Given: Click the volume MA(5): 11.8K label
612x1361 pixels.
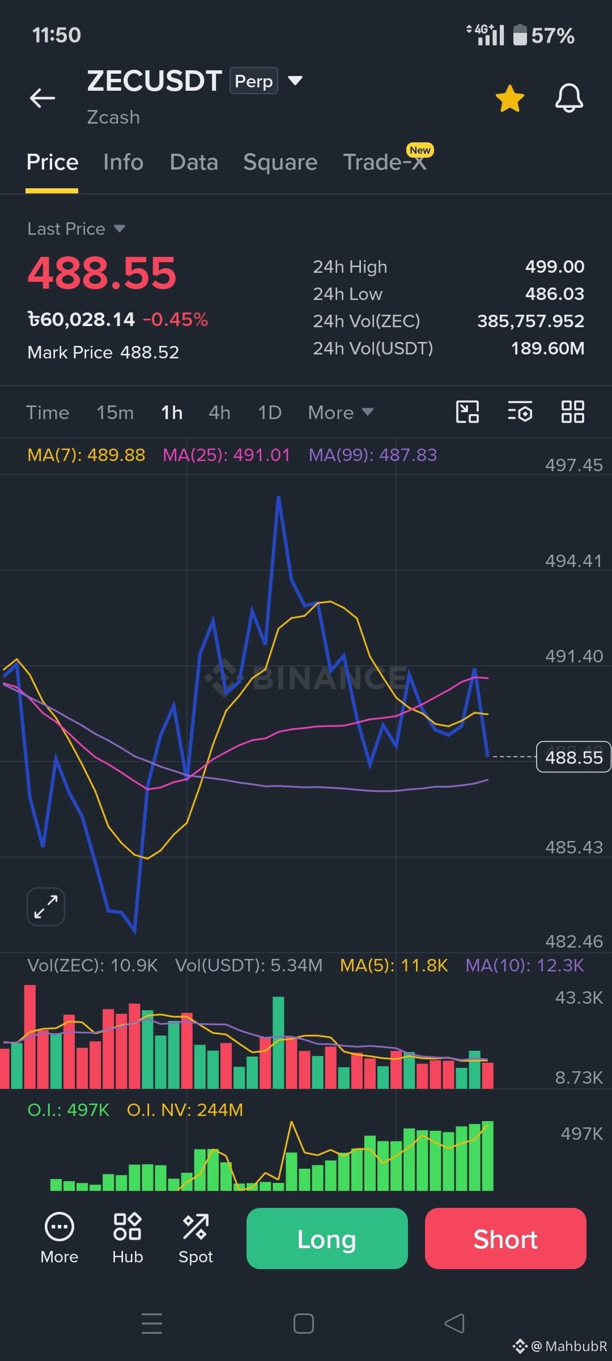Looking at the screenshot, I should [x=394, y=965].
